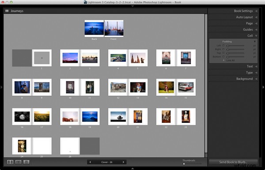The height and width of the screenshot is (170, 265).
Task: Switch to single page view
Action: tap(26, 162)
